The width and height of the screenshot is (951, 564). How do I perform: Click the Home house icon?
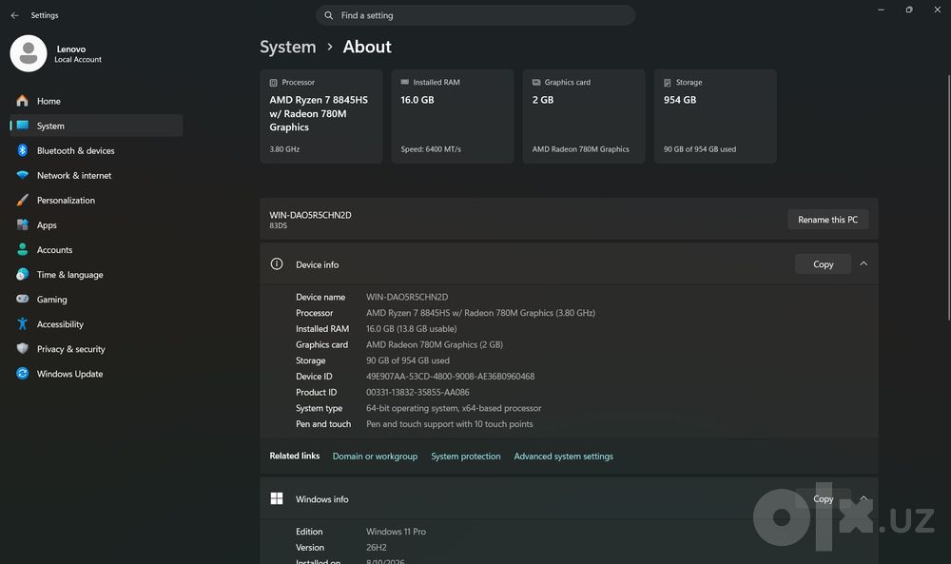point(23,101)
